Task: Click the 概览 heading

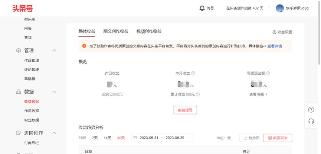Action: click(83, 62)
